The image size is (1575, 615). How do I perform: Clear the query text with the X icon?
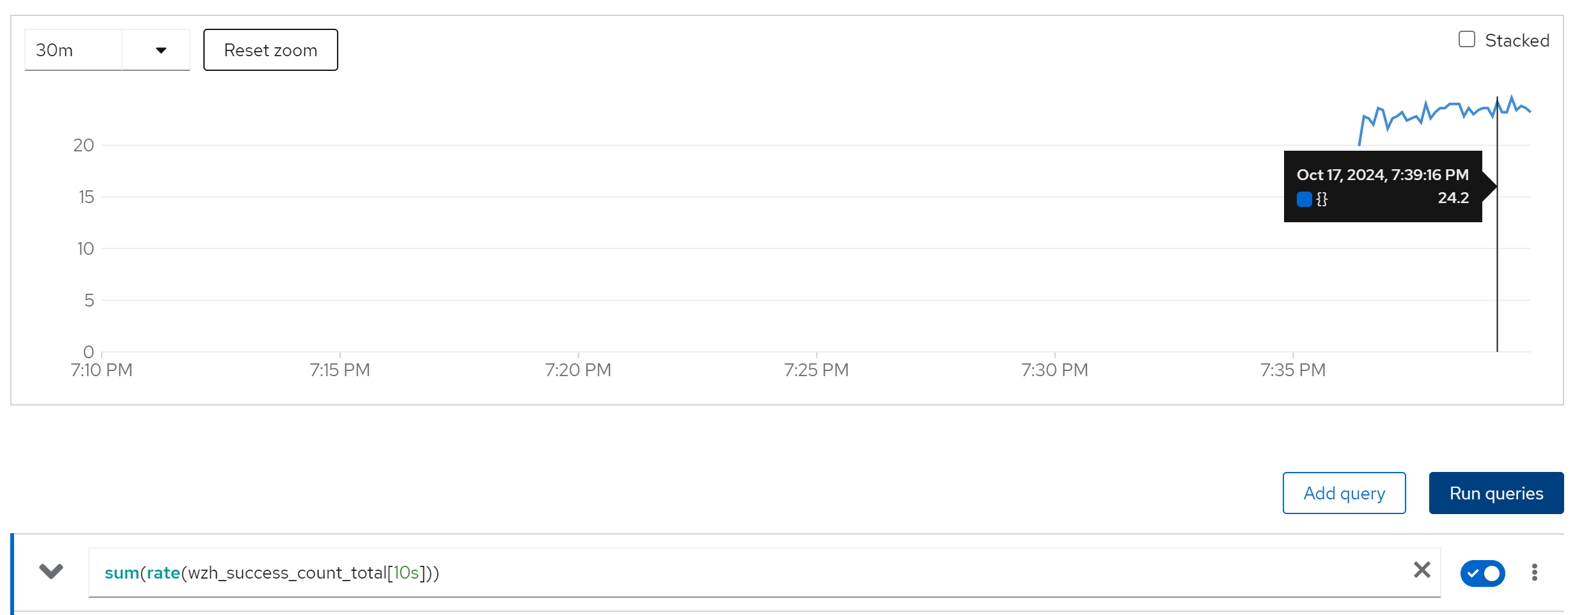pos(1422,570)
